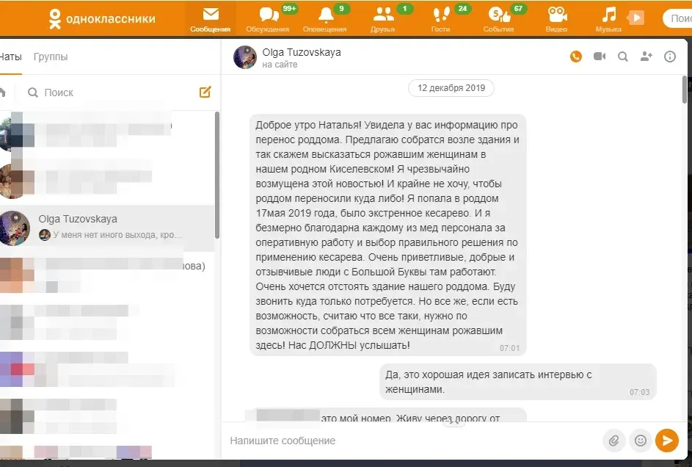Add a participant to the chat
The width and height of the screenshot is (692, 467).
[646, 57]
